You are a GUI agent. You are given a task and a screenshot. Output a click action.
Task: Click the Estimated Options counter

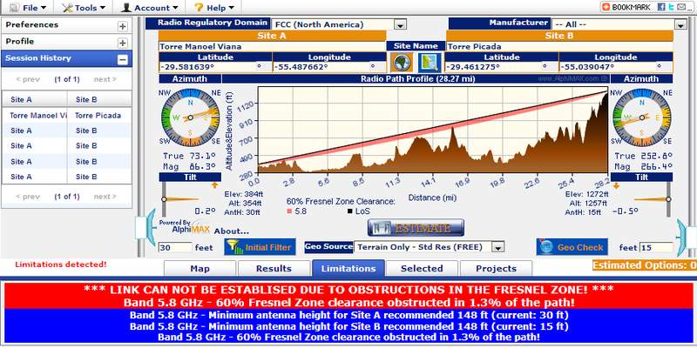645,265
